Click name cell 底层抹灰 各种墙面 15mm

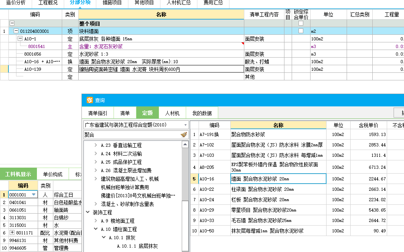click(x=161, y=39)
